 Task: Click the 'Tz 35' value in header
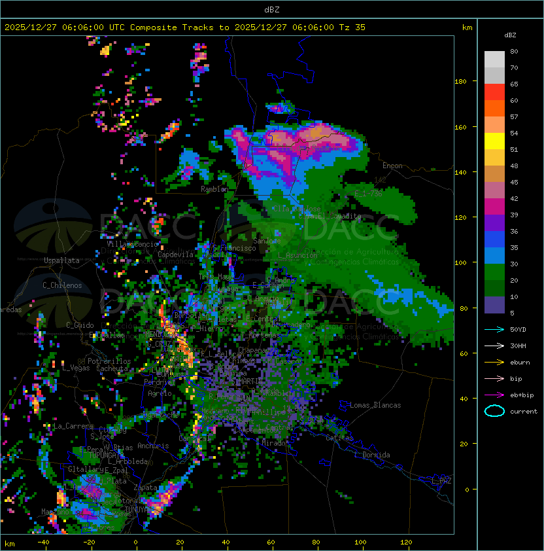352,27
